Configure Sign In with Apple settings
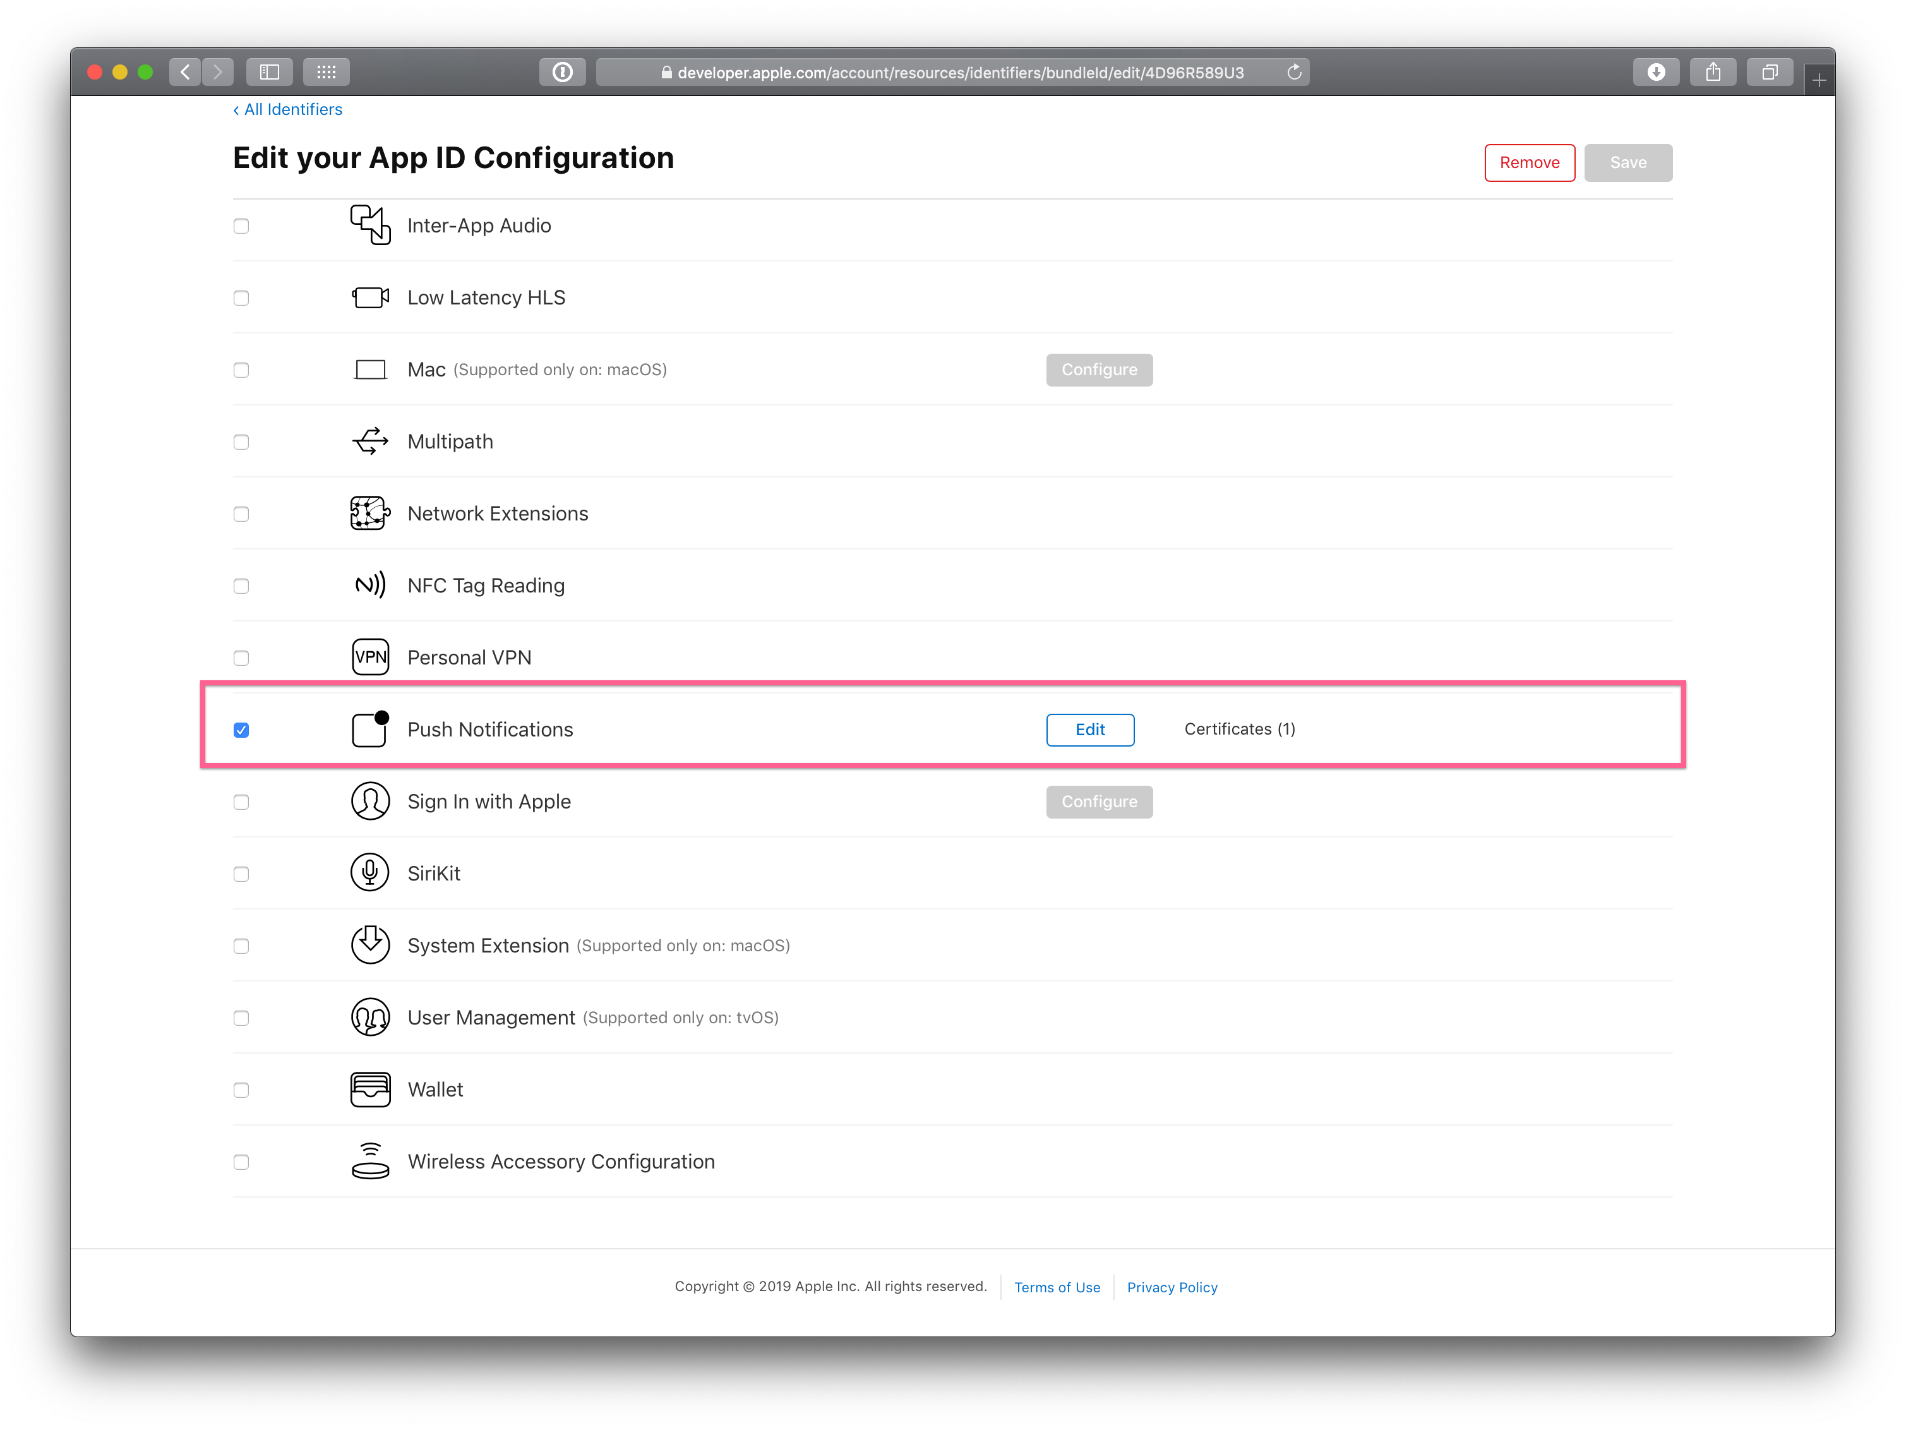Viewport: 1906px width, 1430px height. click(x=1096, y=801)
